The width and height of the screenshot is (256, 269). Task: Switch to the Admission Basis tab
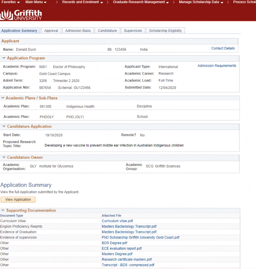pyautogui.click(x=78, y=31)
